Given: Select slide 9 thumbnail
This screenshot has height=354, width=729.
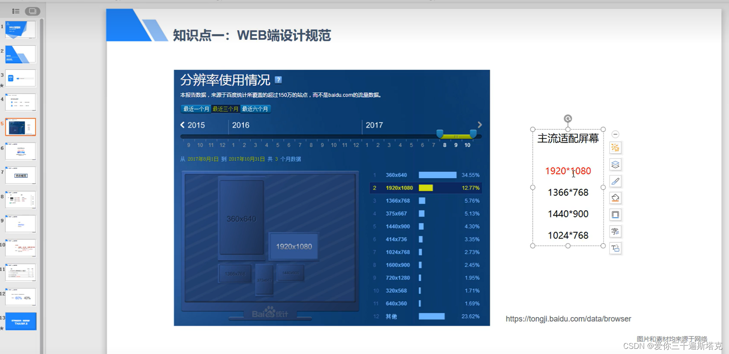Looking at the screenshot, I should tap(21, 224).
